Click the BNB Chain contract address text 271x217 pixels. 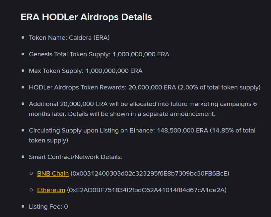pyautogui.click(x=150, y=174)
